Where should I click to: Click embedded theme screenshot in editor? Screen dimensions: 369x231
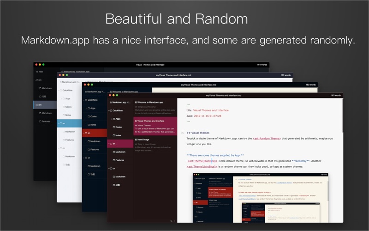tap(261, 198)
